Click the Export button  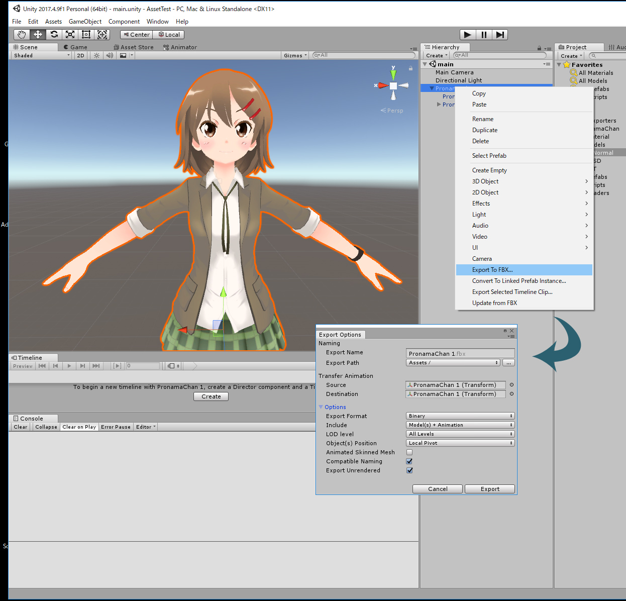[489, 489]
